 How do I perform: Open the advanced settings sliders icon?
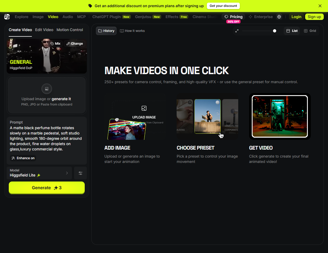click(80, 173)
